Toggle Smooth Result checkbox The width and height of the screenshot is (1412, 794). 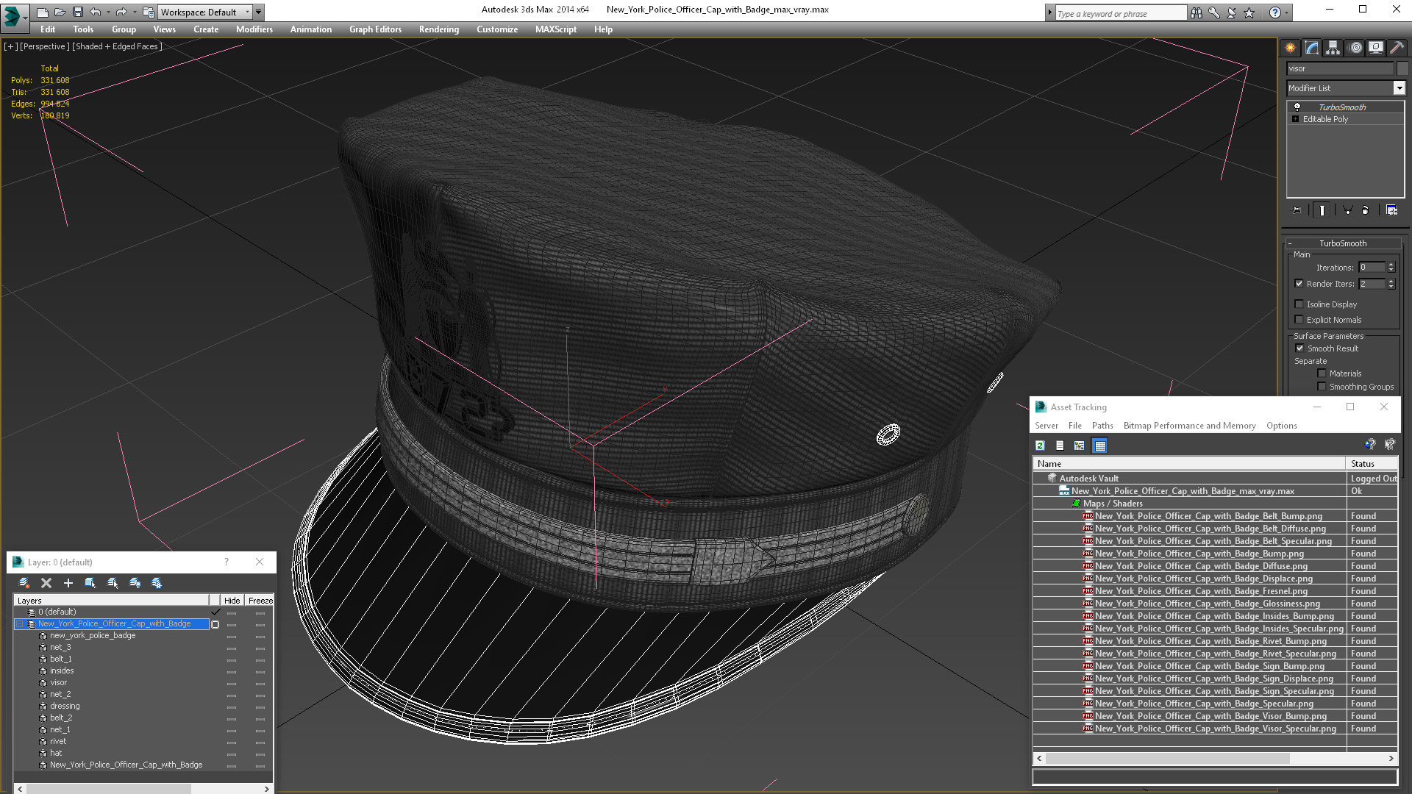(1299, 348)
